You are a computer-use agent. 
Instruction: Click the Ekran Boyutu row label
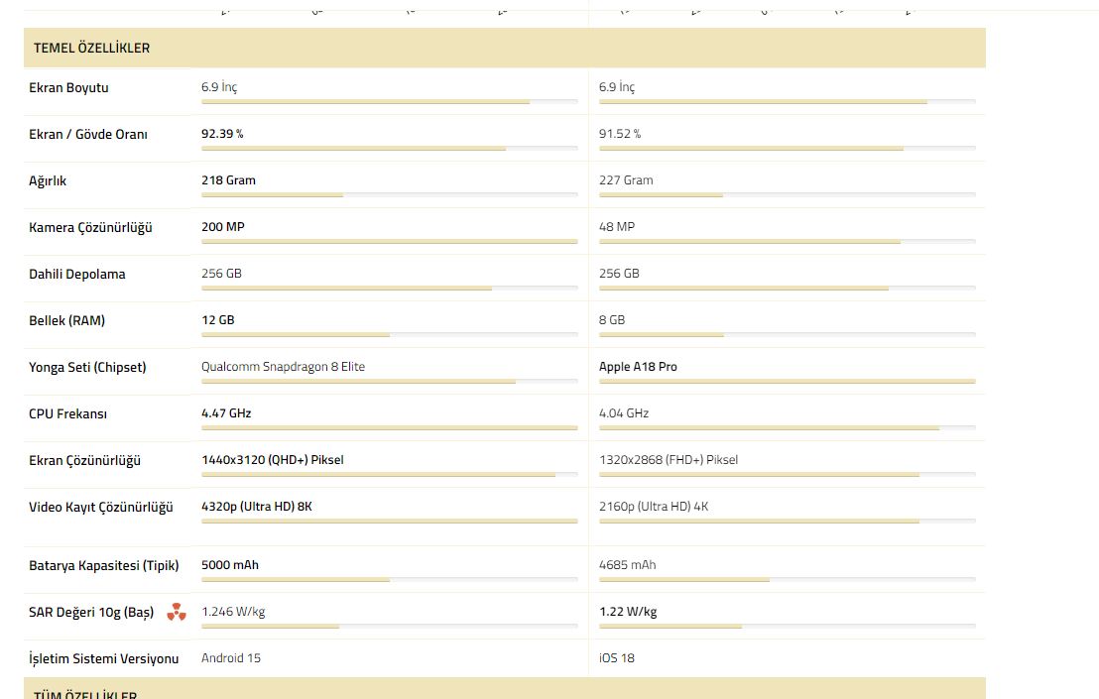coord(68,87)
